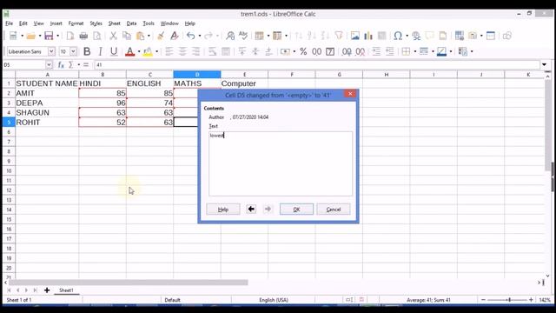Toggle Underline formatting
The image size is (556, 313).
pos(114,51)
